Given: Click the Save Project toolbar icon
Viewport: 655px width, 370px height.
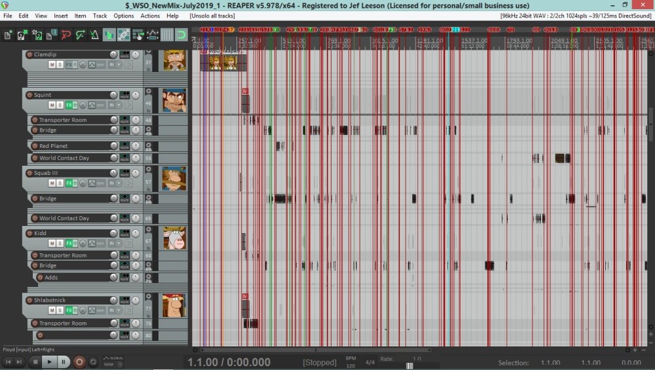Looking at the screenshot, I should click(37, 35).
